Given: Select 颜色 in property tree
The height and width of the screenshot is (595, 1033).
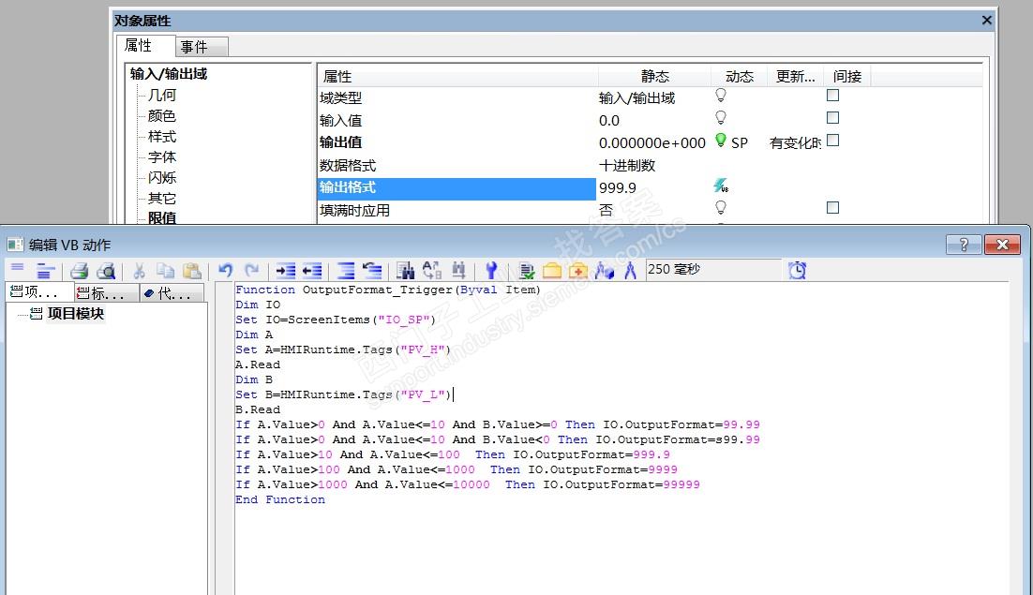Looking at the screenshot, I should pyautogui.click(x=162, y=116).
